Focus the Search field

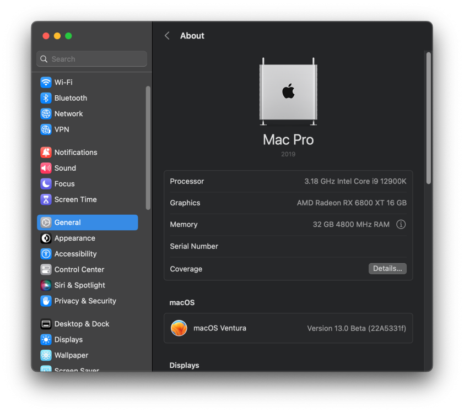pos(91,59)
